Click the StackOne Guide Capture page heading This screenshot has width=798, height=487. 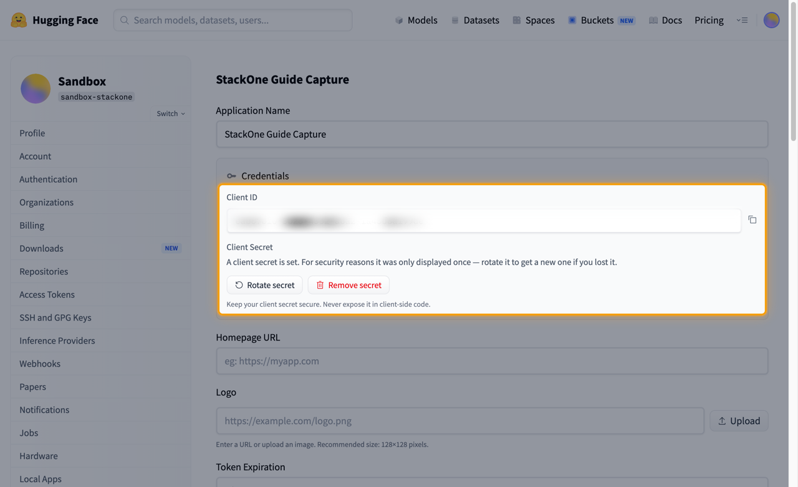(282, 79)
